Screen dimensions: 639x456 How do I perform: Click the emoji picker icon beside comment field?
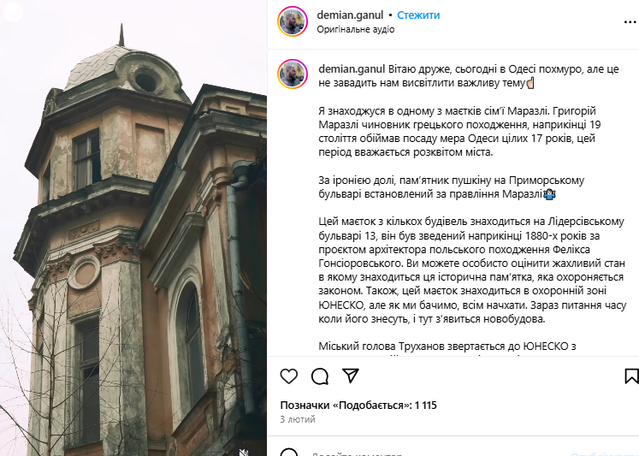289,453
